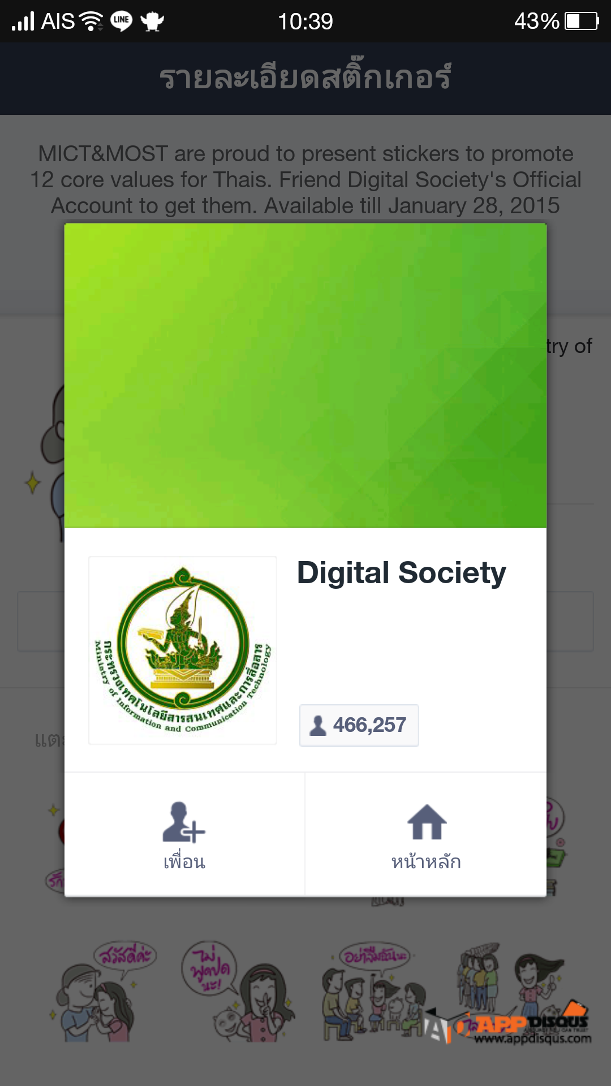Tap the green cover image banner
Screen dimensions: 611x1086
[305, 376]
